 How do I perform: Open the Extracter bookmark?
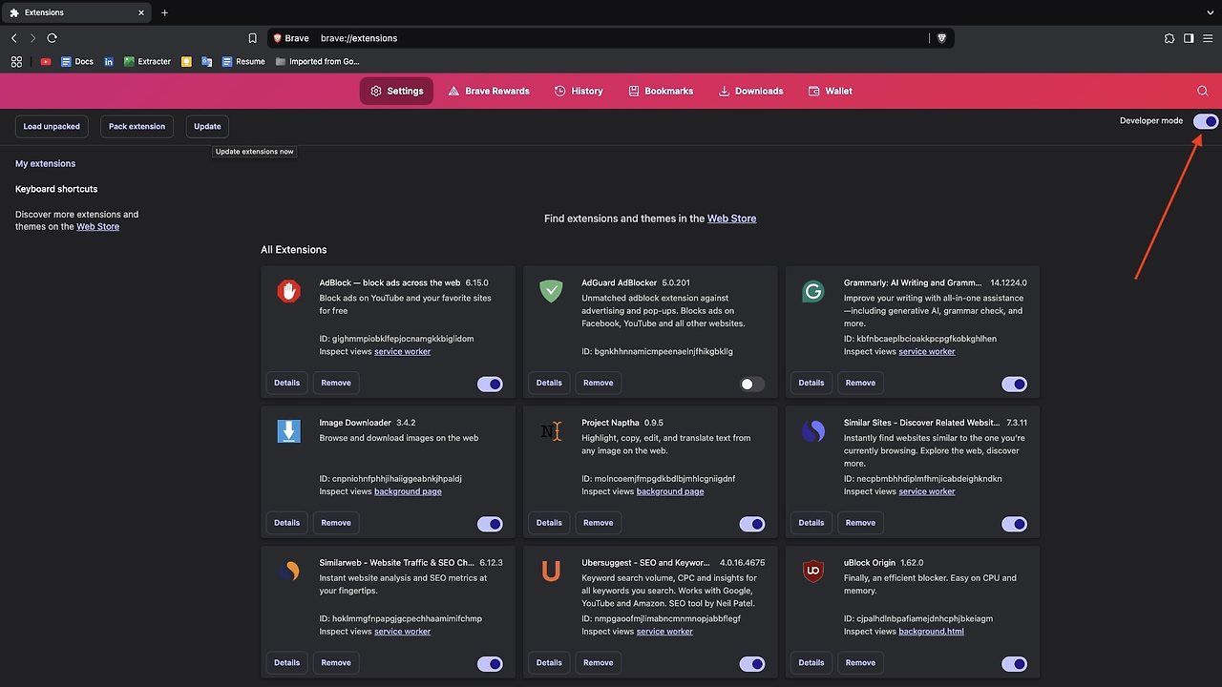pyautogui.click(x=147, y=61)
